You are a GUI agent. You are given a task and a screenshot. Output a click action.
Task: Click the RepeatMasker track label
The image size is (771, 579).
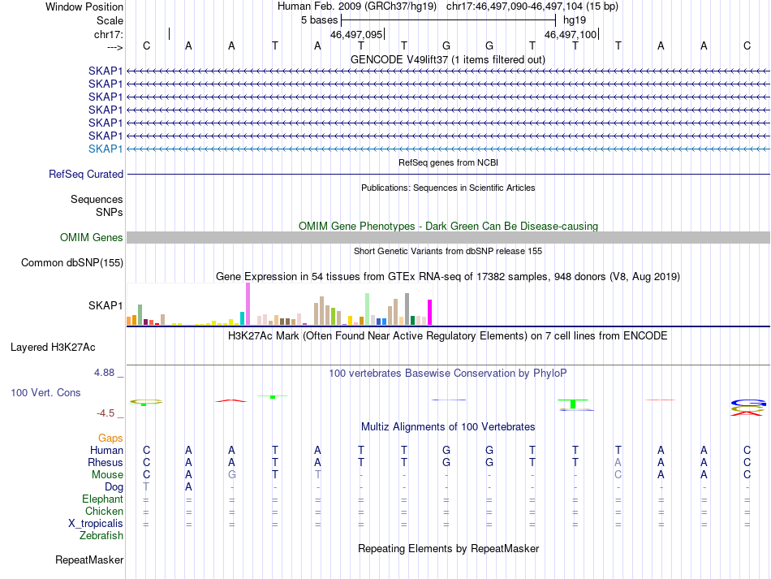[x=89, y=560]
